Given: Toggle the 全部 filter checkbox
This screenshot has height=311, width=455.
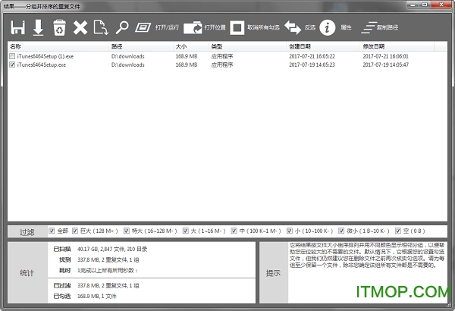Looking at the screenshot, I should point(52,231).
